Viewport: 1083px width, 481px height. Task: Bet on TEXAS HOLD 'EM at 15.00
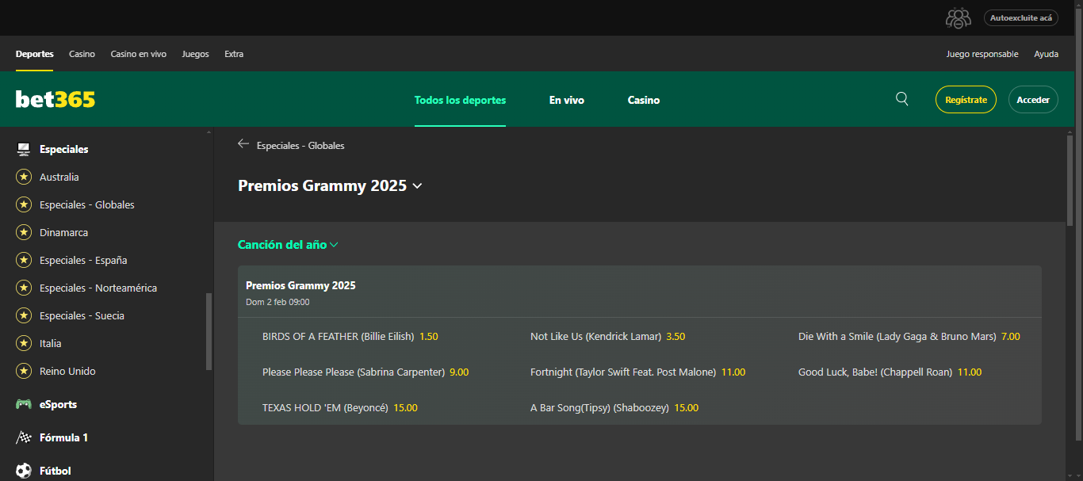[x=340, y=407]
